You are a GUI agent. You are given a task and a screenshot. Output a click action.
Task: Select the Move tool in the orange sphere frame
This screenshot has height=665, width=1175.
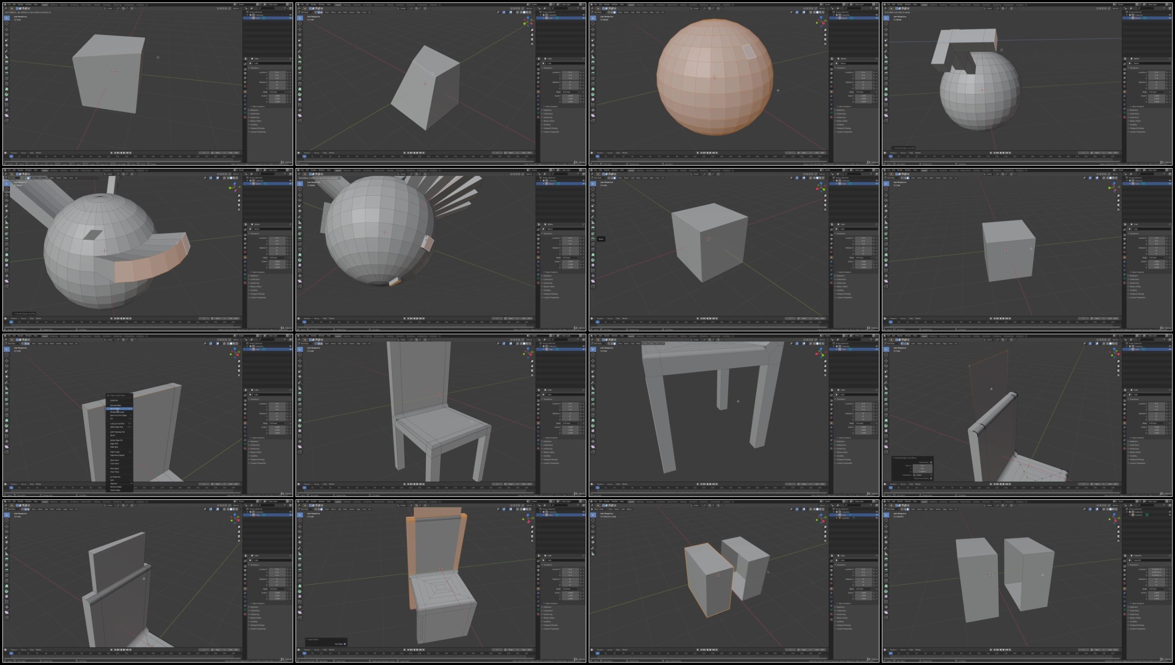click(593, 29)
